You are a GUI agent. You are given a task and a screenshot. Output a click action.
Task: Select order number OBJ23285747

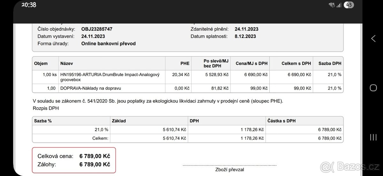pyautogui.click(x=97, y=29)
